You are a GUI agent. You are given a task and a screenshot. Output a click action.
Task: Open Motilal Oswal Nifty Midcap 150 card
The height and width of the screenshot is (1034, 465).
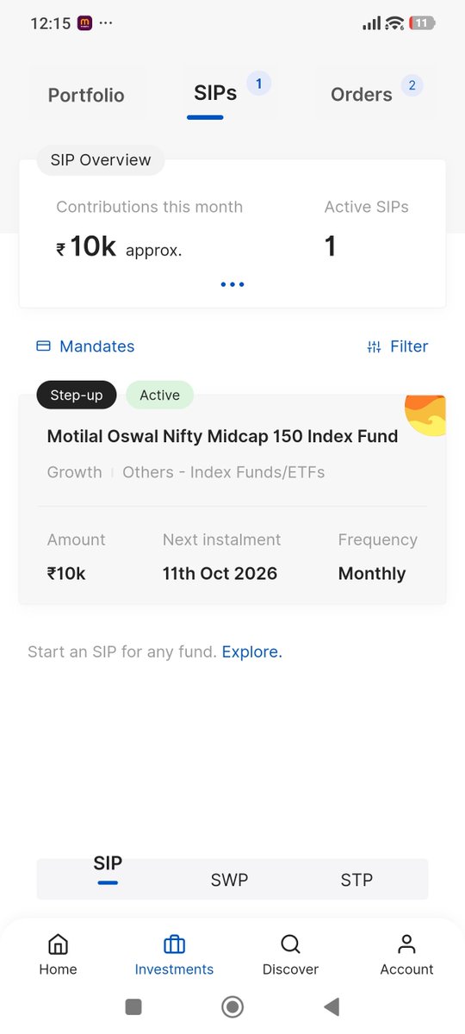click(232, 500)
